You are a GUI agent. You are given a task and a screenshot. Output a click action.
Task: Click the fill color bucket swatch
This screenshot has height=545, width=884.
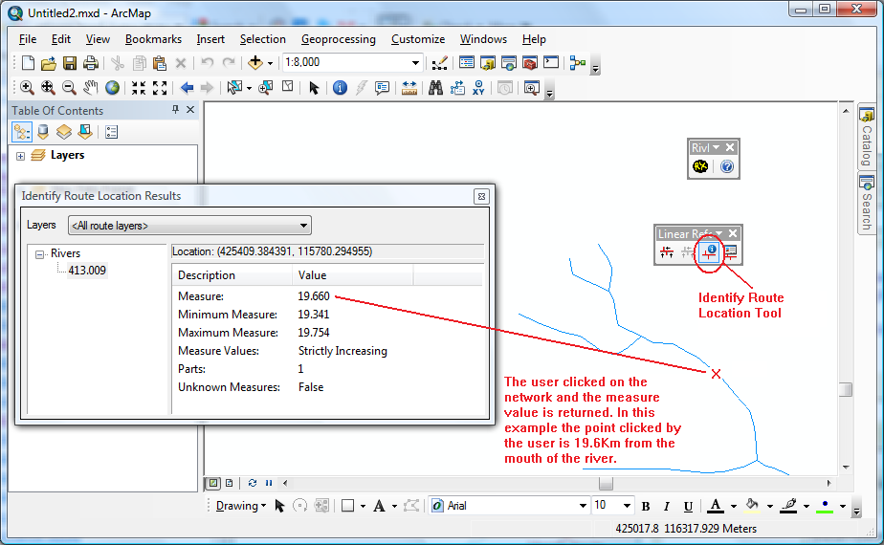point(752,506)
